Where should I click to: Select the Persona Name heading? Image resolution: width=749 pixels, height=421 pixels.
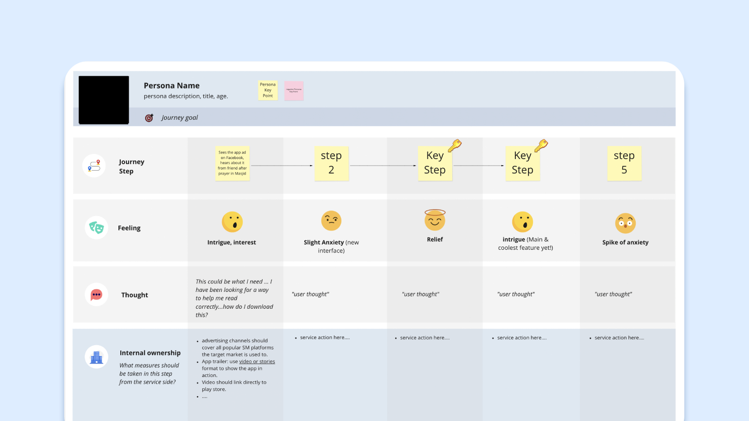click(172, 86)
